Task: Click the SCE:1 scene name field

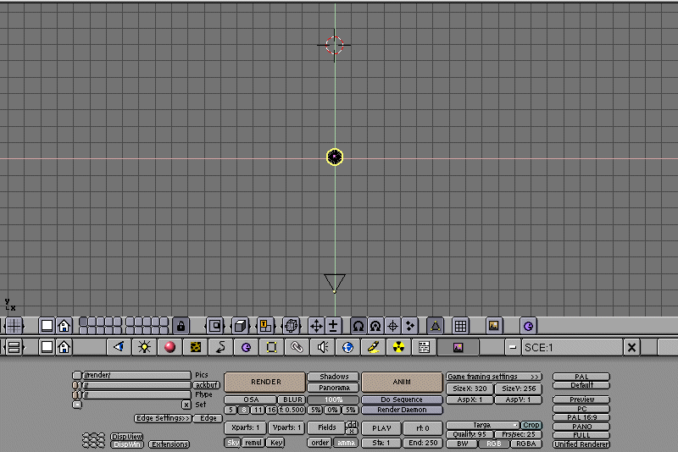Action: click(x=571, y=347)
